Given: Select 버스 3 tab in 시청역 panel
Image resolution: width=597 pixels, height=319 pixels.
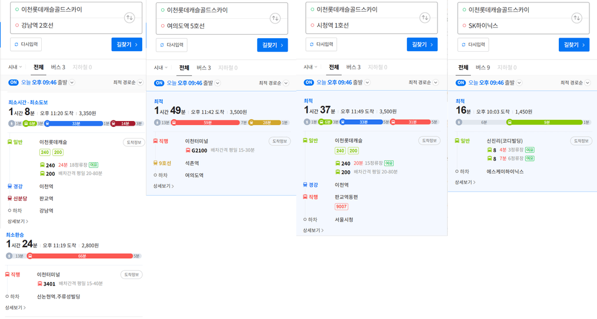Looking at the screenshot, I should point(353,67).
